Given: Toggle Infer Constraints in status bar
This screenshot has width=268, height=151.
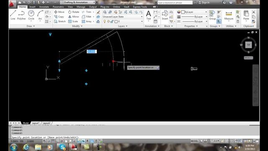Looking at the screenshot, I should tap(44, 141).
